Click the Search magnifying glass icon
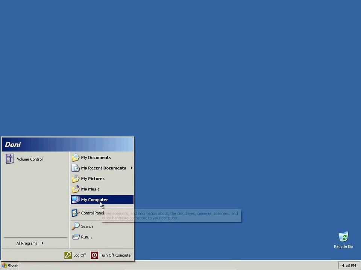The height and width of the screenshot is (270, 361). click(76, 226)
